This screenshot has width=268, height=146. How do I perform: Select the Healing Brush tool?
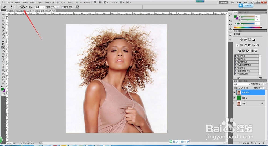point(3,34)
